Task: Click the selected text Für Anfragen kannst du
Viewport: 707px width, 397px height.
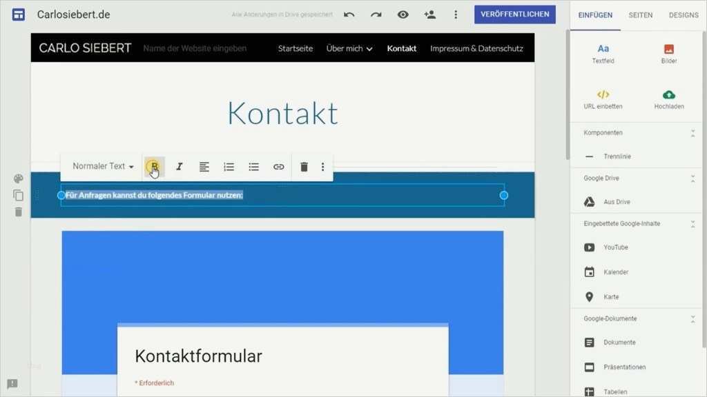Action: [x=154, y=195]
